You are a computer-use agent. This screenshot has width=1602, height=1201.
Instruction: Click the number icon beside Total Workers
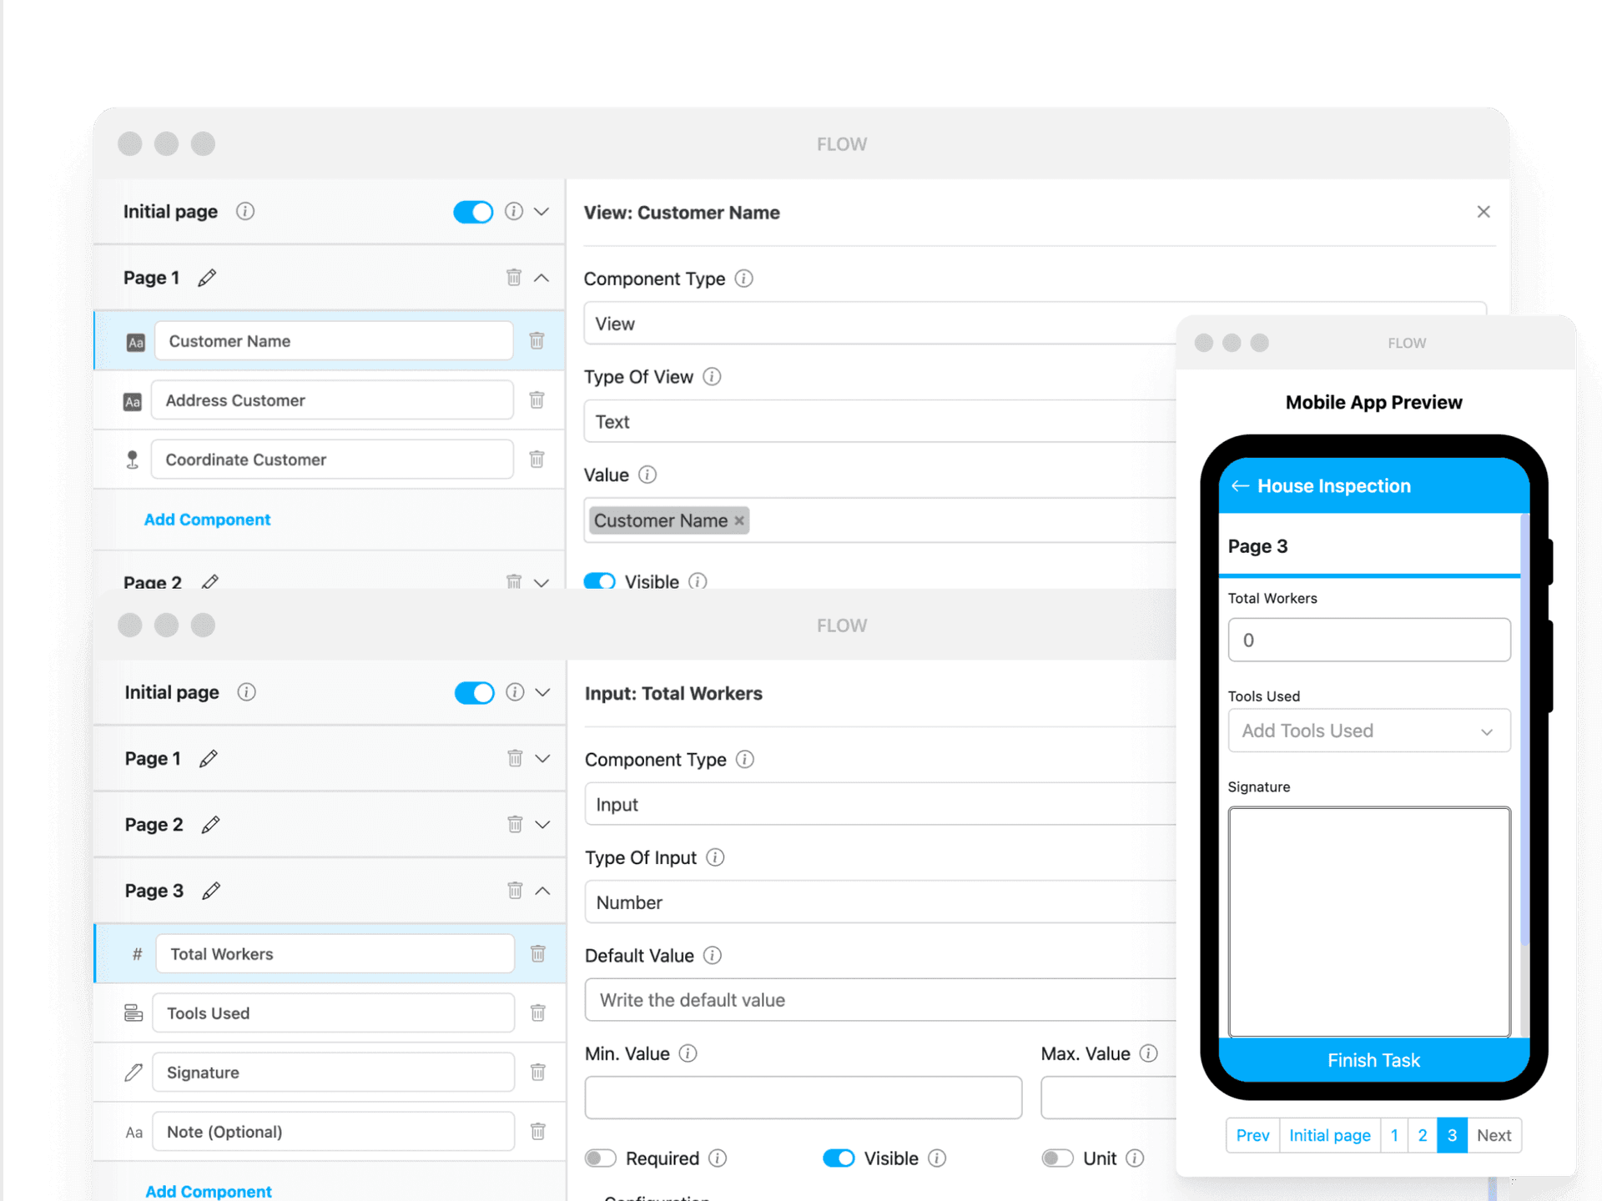click(137, 953)
